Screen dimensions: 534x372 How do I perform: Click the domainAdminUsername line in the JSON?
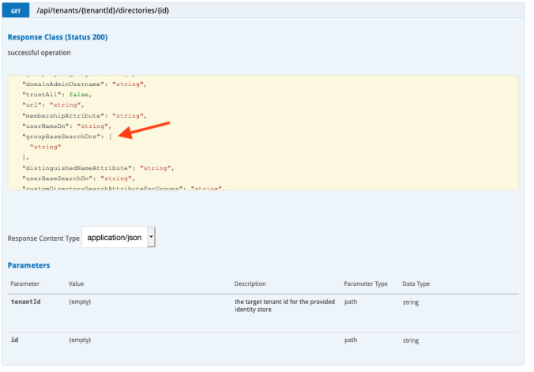[84, 83]
